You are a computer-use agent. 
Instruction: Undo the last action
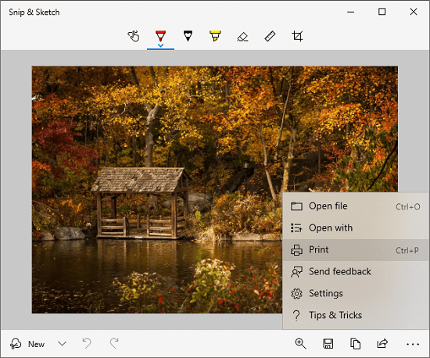pyautogui.click(x=87, y=343)
